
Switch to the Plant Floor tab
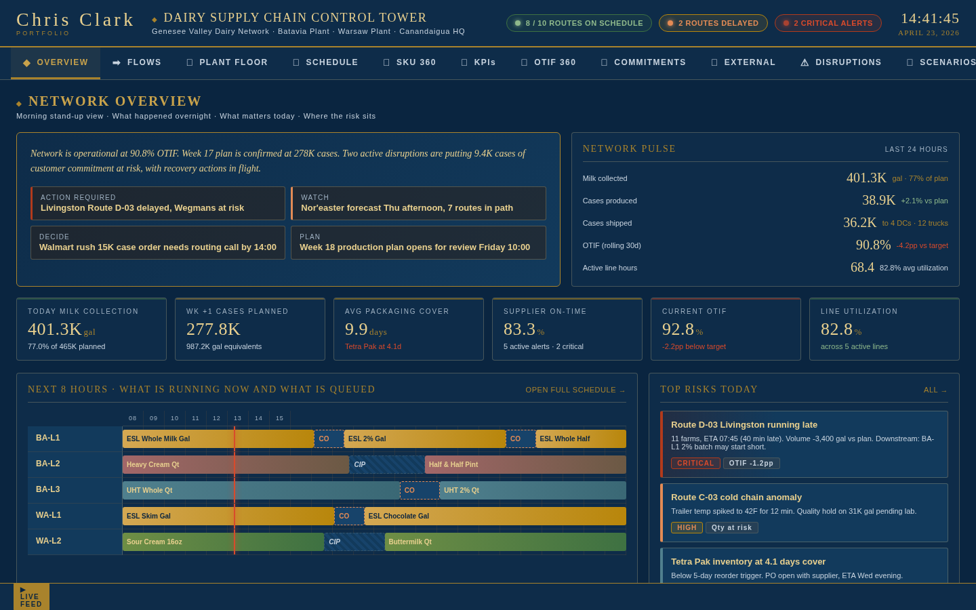(x=227, y=62)
